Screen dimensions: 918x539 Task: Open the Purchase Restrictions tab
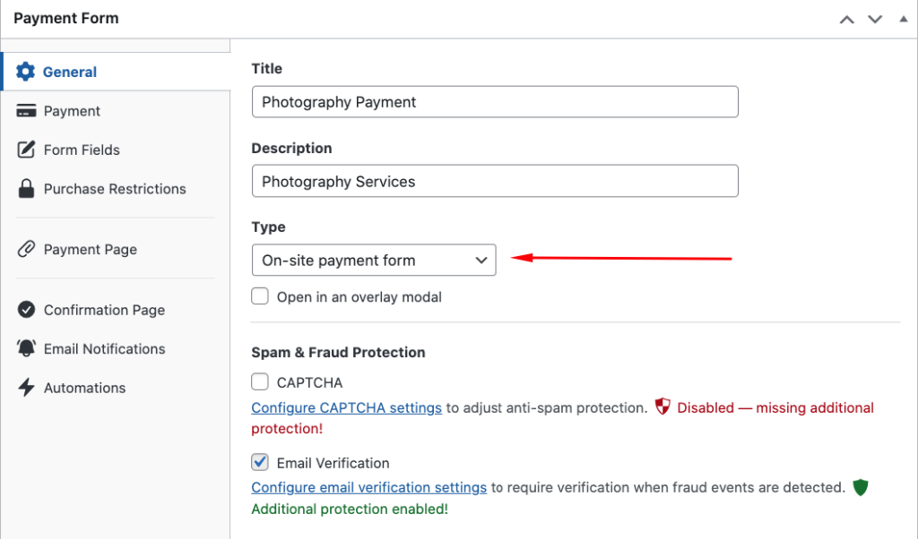(115, 189)
